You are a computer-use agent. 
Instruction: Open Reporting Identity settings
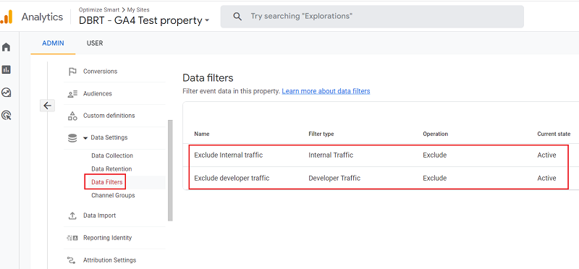point(107,238)
